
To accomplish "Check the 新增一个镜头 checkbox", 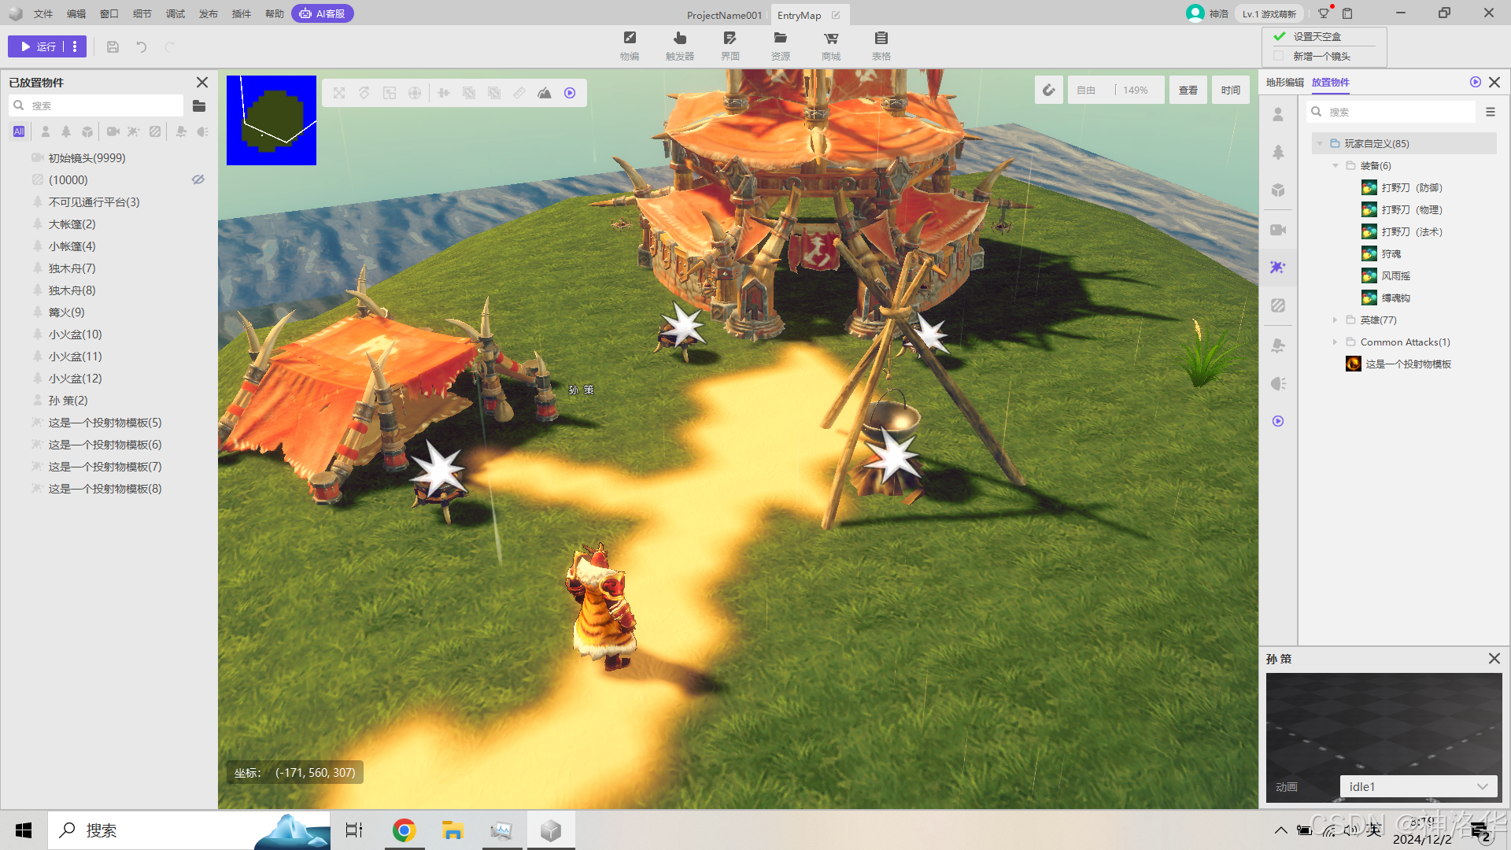I will pyautogui.click(x=1278, y=56).
